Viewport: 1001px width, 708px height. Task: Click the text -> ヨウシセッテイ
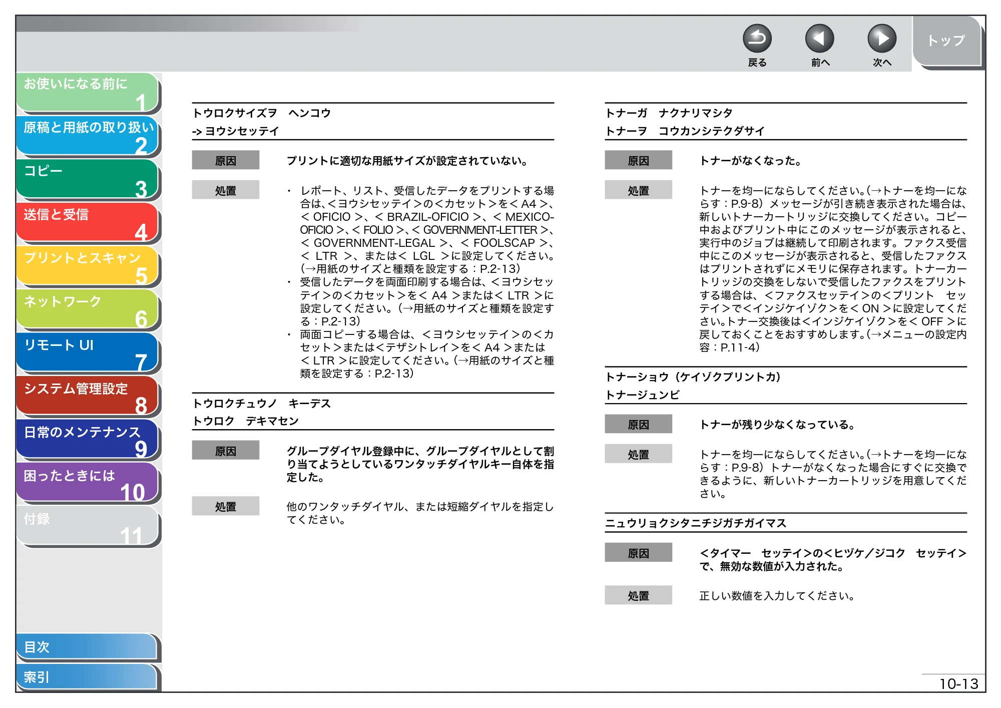[x=236, y=131]
